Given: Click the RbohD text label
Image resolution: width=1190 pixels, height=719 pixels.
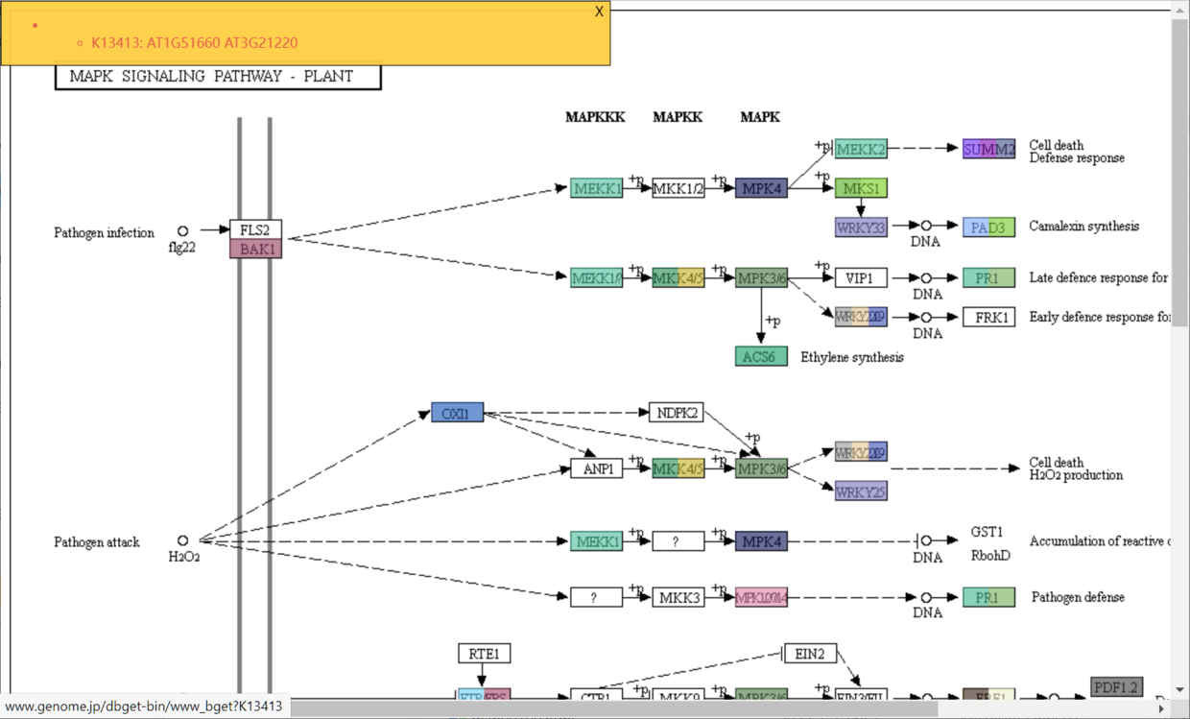Looking at the screenshot, I should (x=990, y=555).
